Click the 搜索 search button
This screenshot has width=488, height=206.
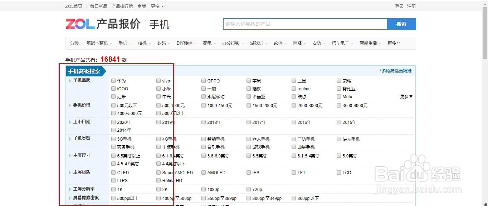pyautogui.click(x=401, y=24)
